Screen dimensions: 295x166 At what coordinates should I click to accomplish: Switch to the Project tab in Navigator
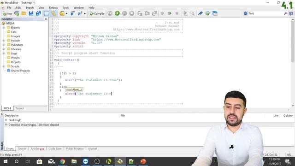click(x=20, y=108)
